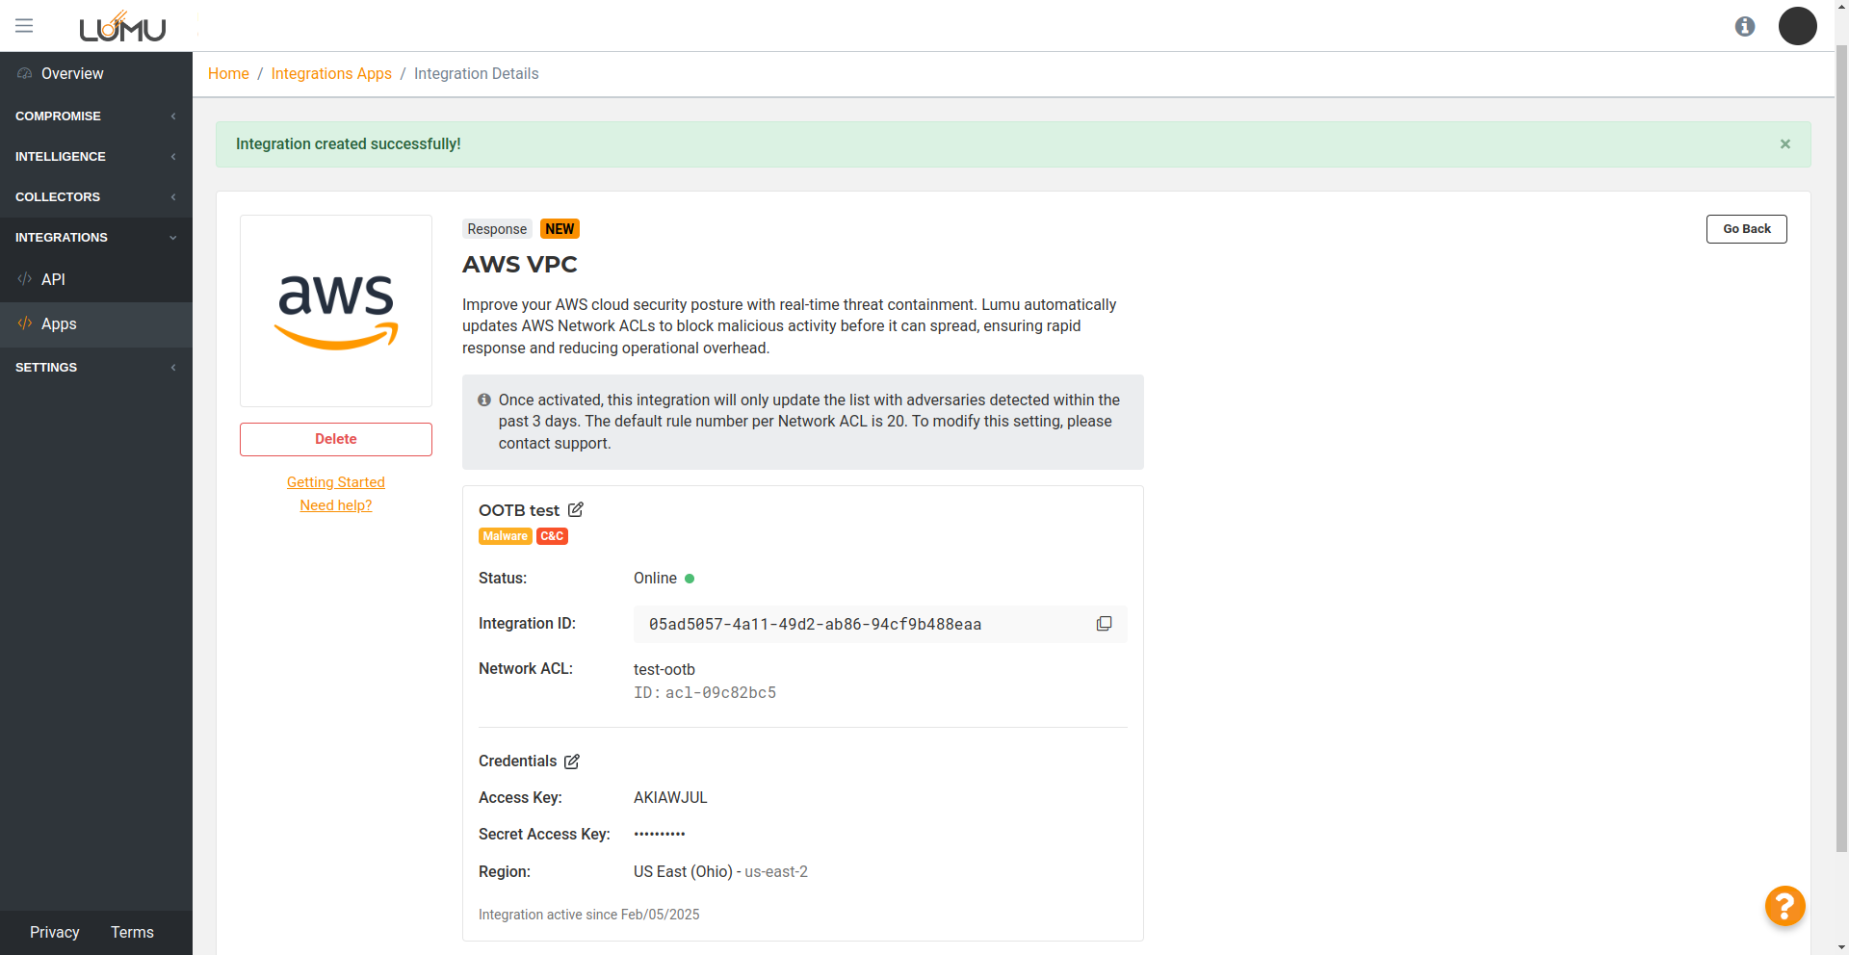
Task: Edit the Credentials section
Action: tap(572, 761)
